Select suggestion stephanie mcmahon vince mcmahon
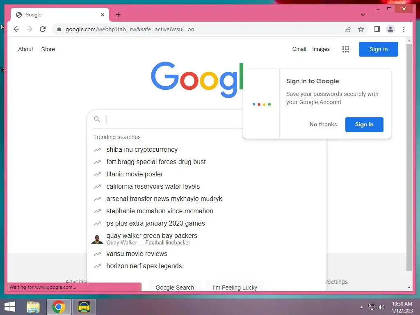Screen dimensions: 420x315 (207, 211)
